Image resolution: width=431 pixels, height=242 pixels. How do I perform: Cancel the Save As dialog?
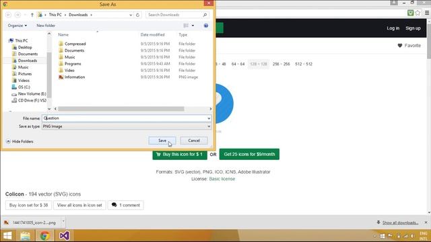pyautogui.click(x=194, y=140)
